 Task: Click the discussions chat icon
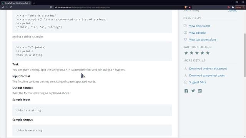point(185,26)
